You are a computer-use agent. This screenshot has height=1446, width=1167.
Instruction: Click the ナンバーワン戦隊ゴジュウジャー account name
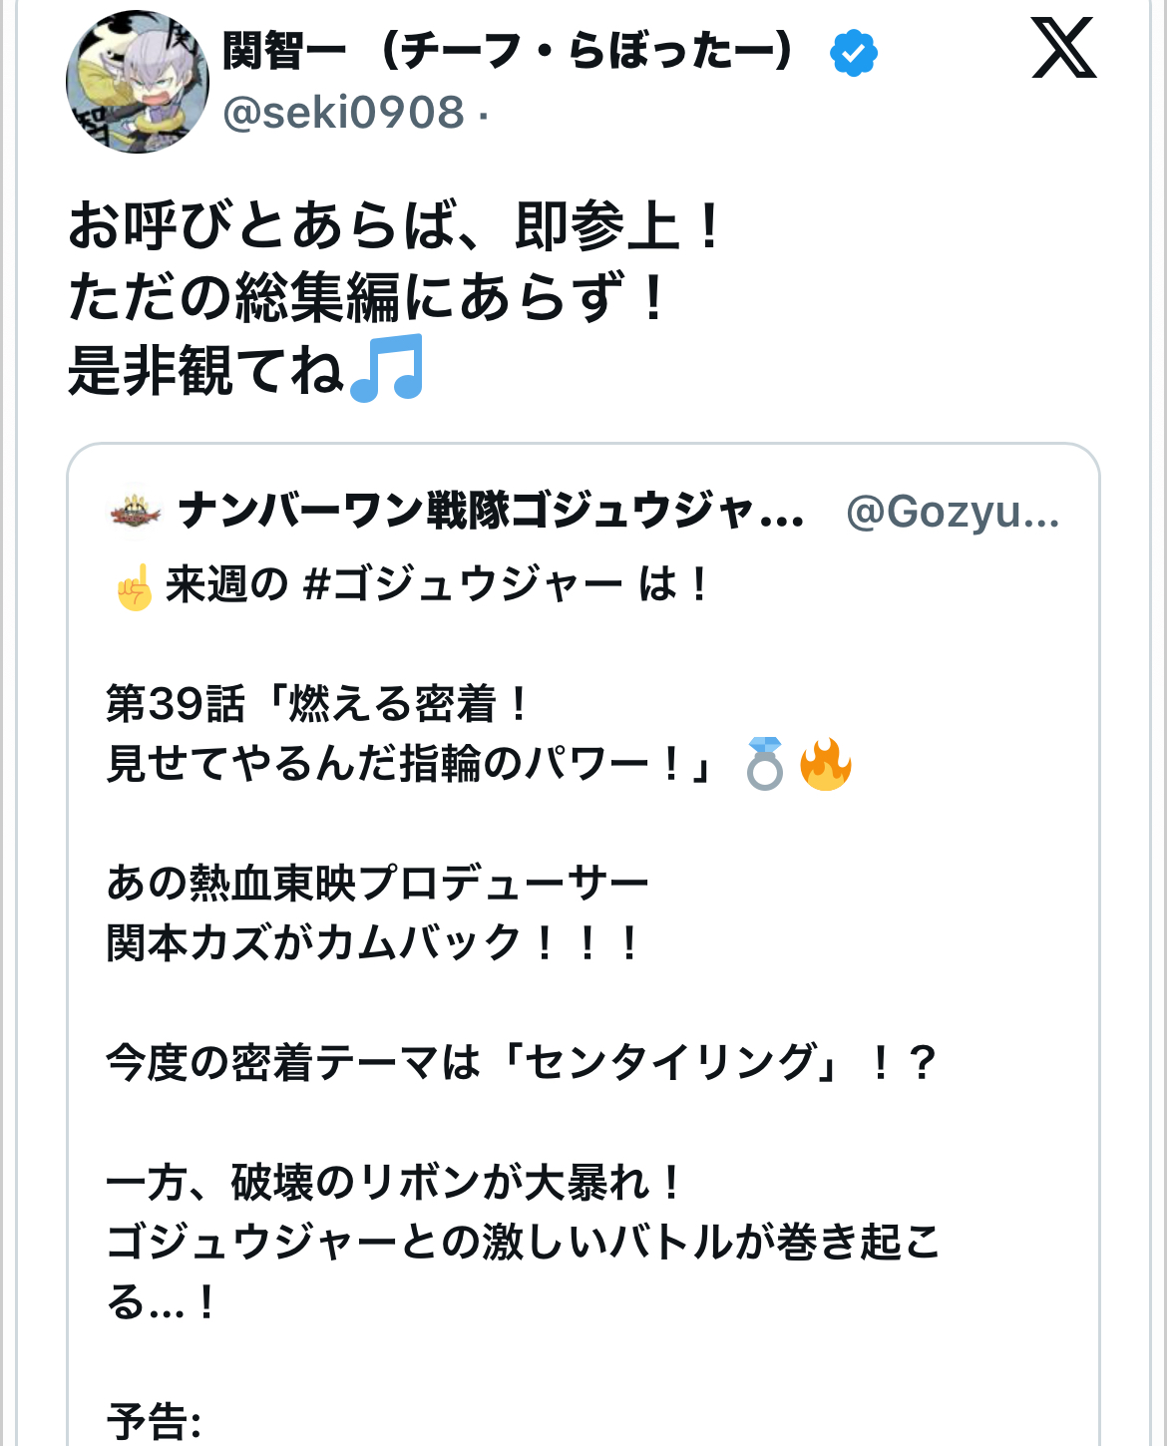(491, 511)
